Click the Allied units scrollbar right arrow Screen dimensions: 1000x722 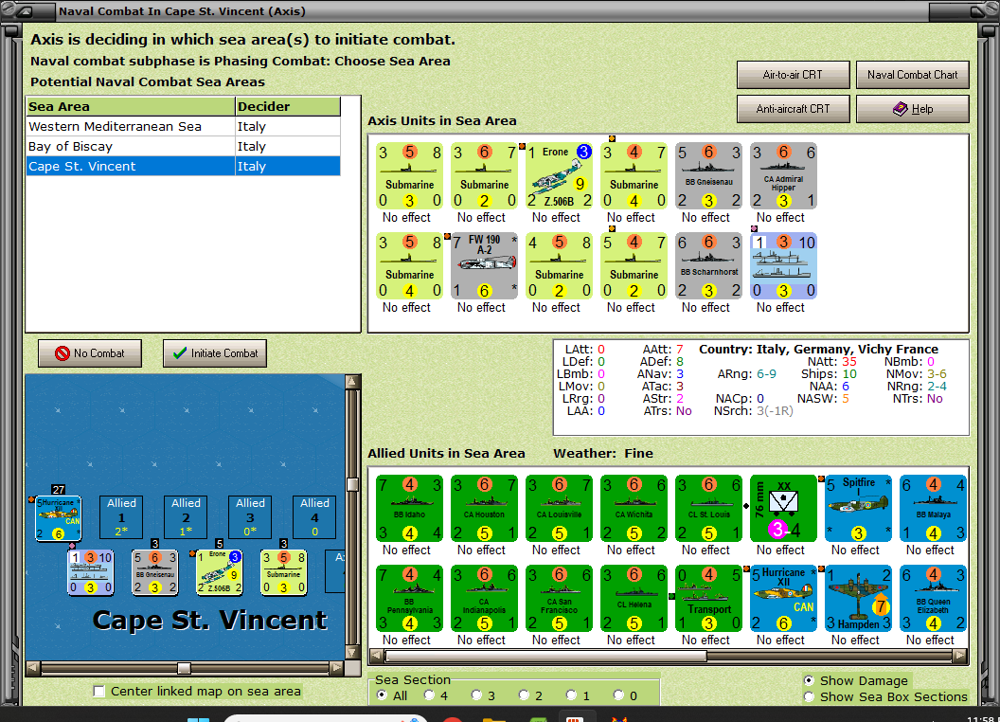click(960, 656)
